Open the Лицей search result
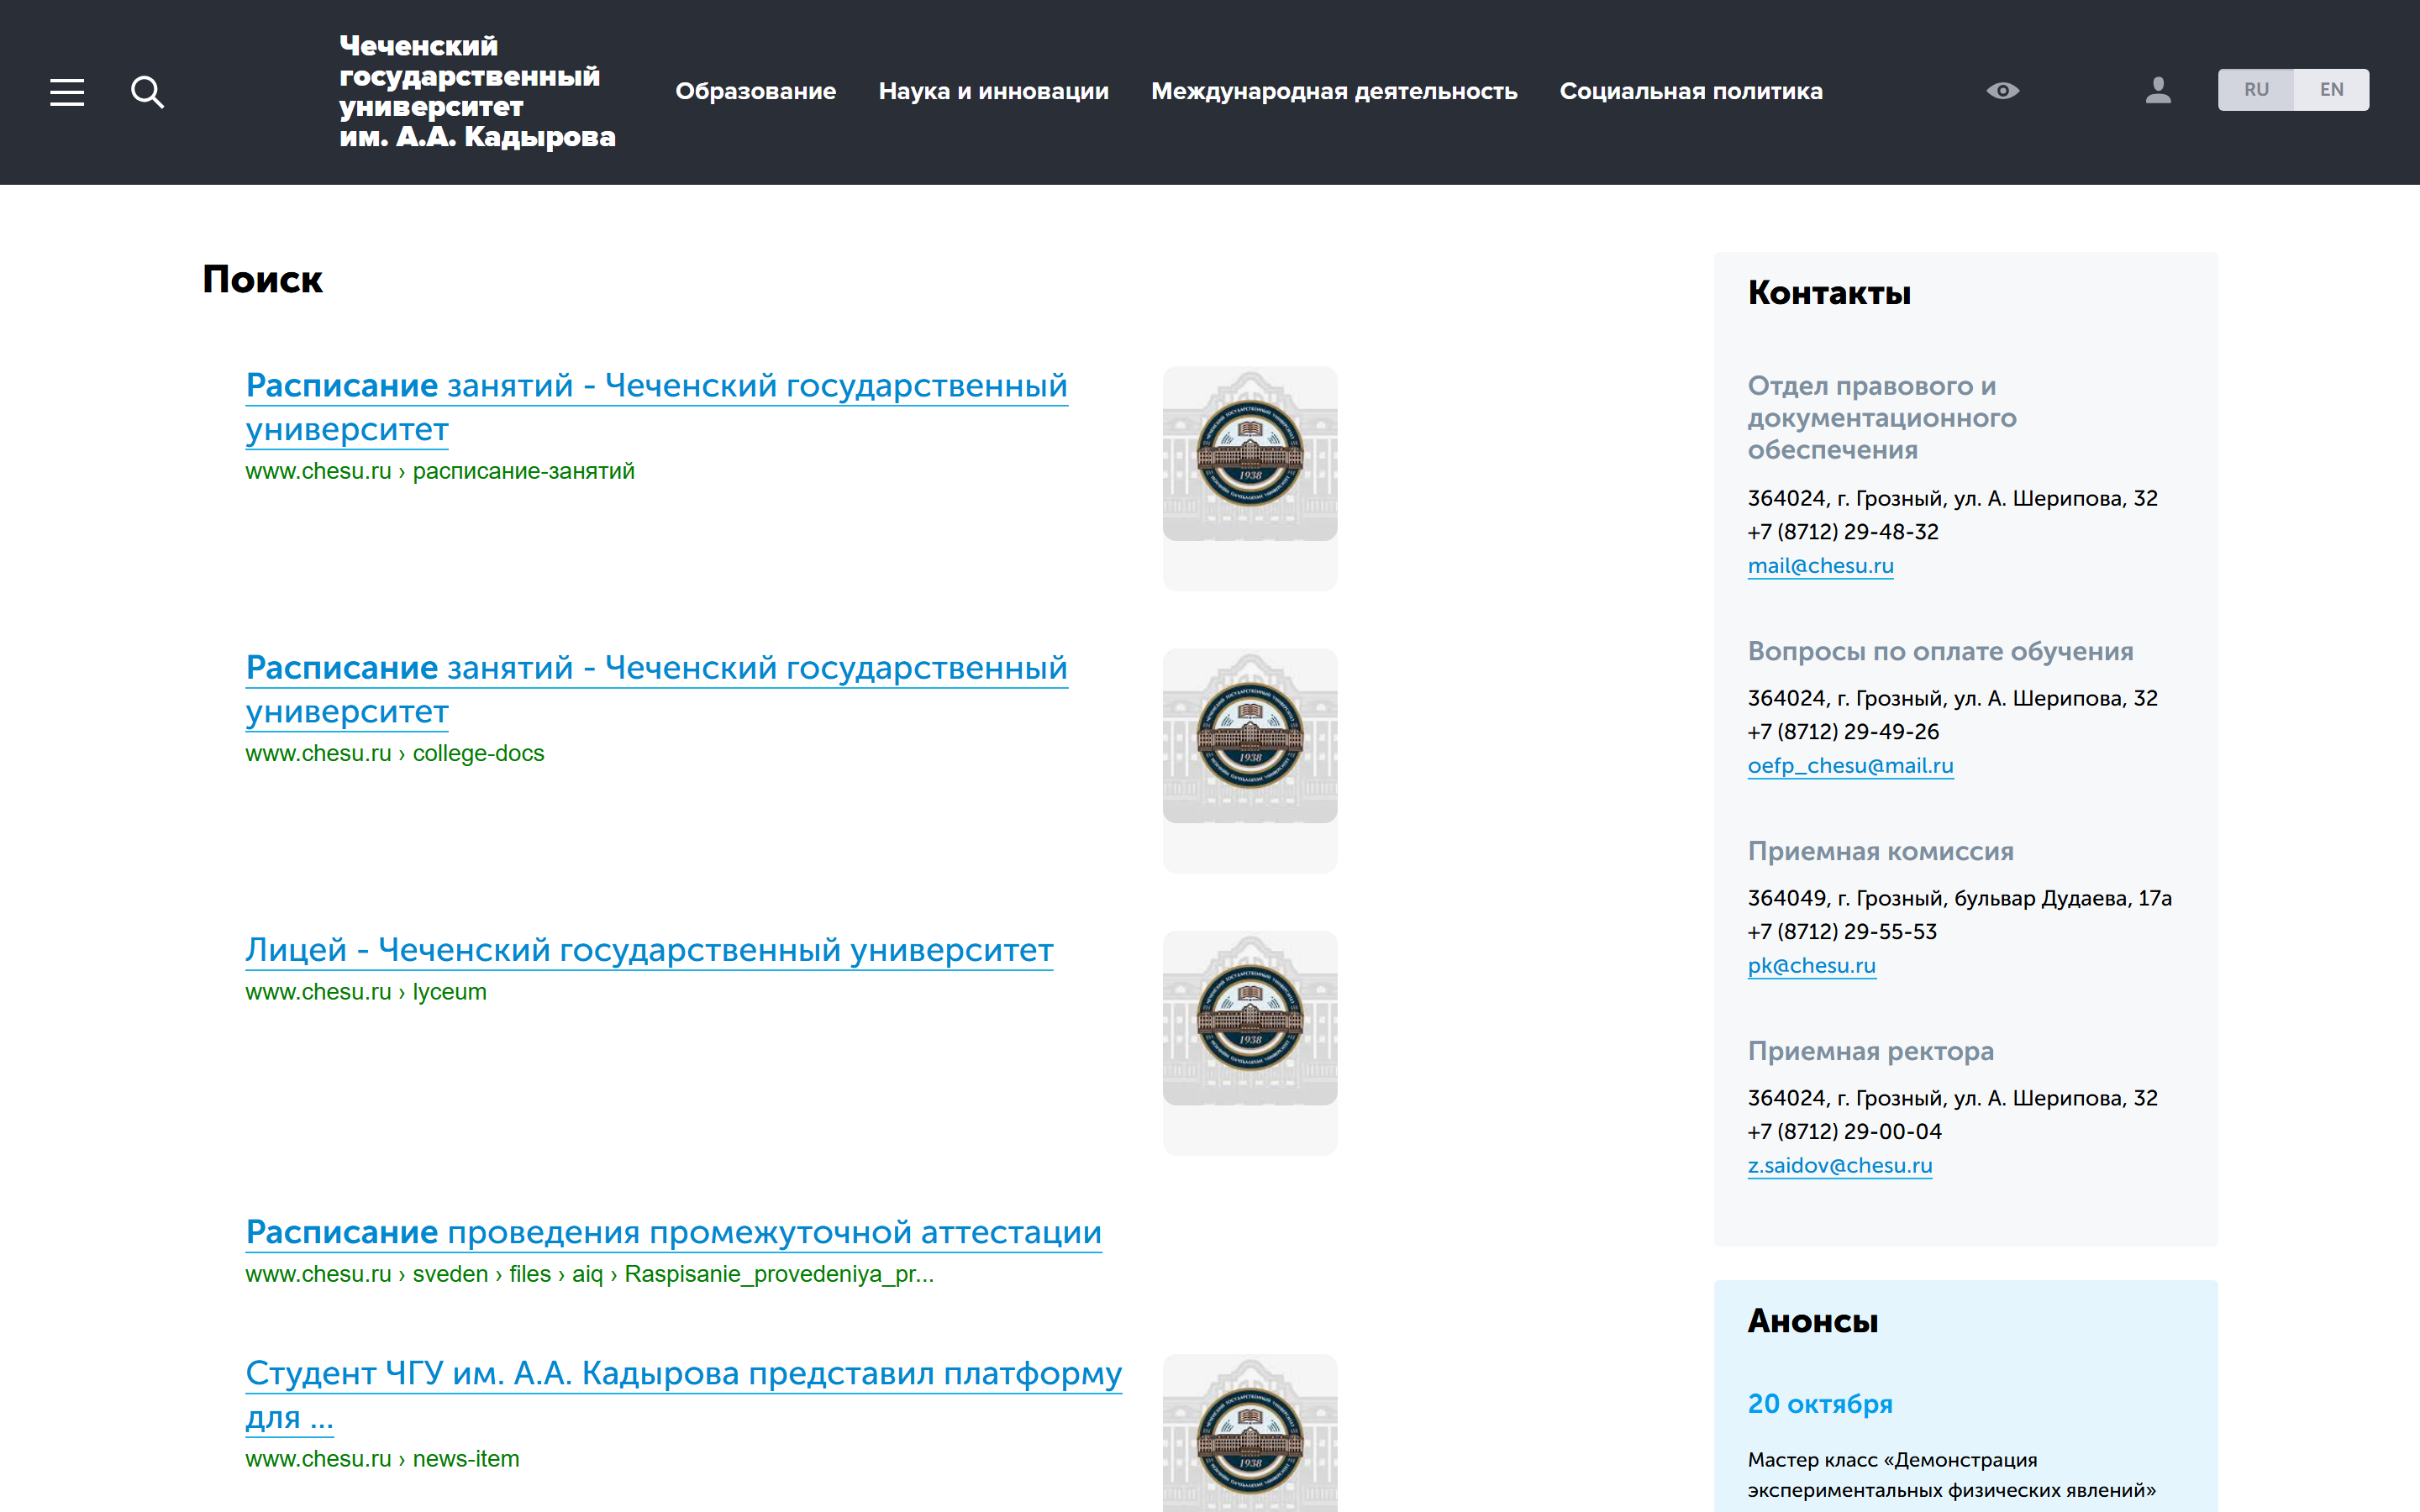The height and width of the screenshot is (1512, 2420). point(649,950)
